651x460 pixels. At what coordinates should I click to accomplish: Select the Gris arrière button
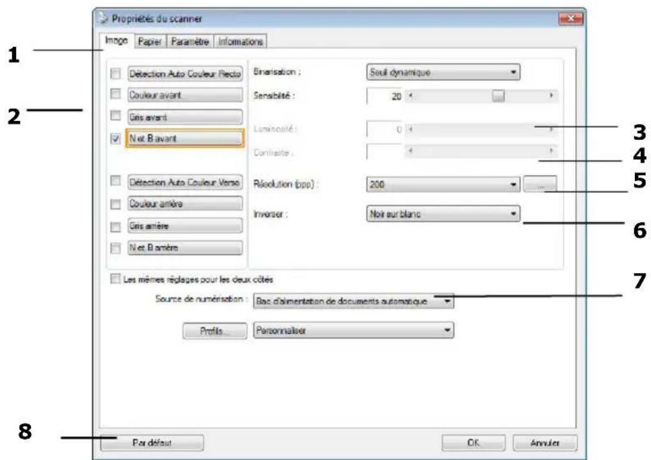[x=185, y=226]
